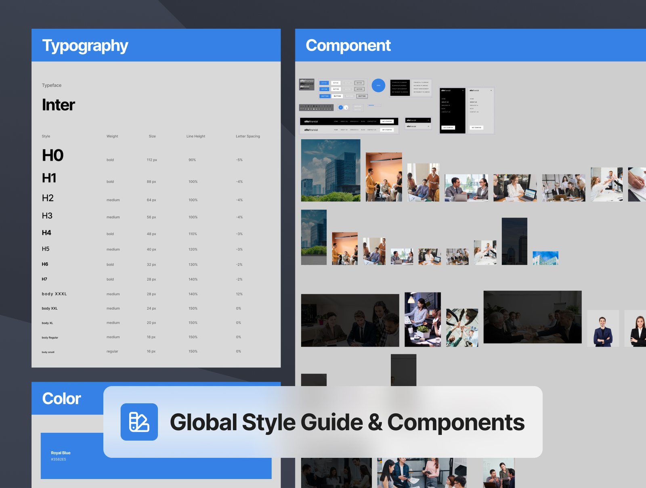Image resolution: width=646 pixels, height=488 pixels.
Task: Click About Us in the light navbar
Action: (x=344, y=130)
